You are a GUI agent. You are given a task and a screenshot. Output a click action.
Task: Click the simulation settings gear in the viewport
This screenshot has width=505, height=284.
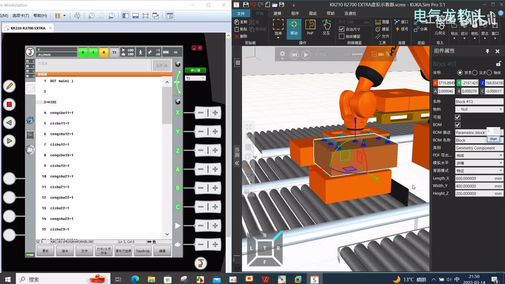click(282, 54)
